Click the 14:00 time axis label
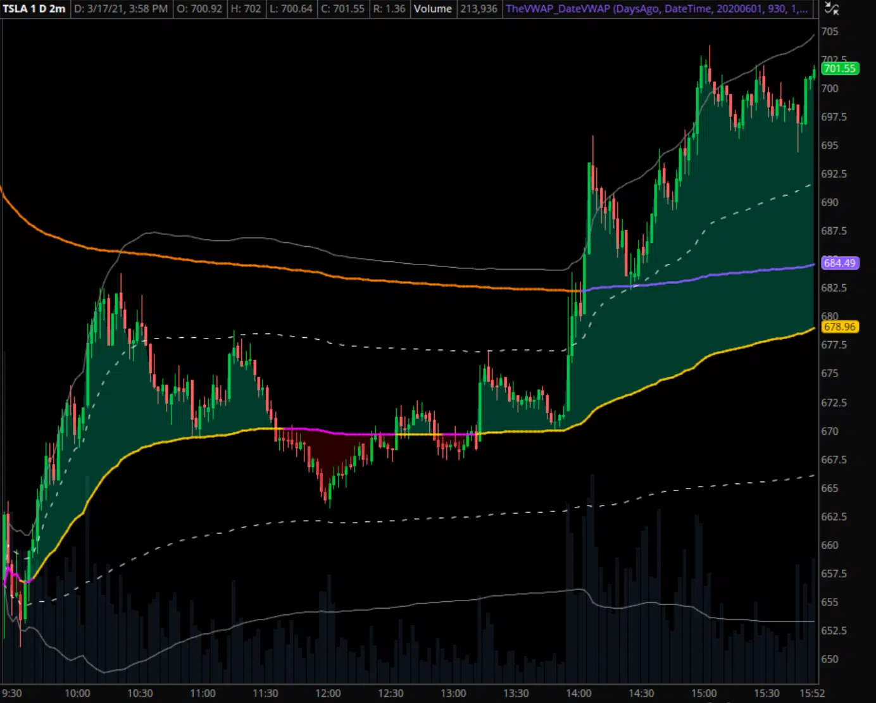 (579, 694)
